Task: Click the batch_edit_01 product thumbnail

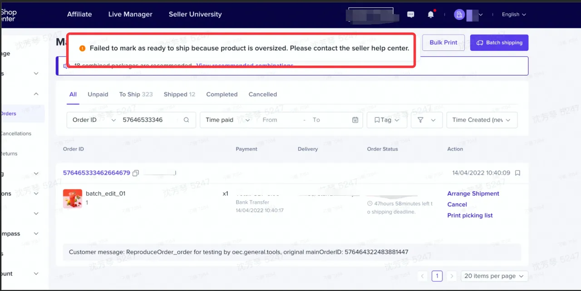Action: 73,199
